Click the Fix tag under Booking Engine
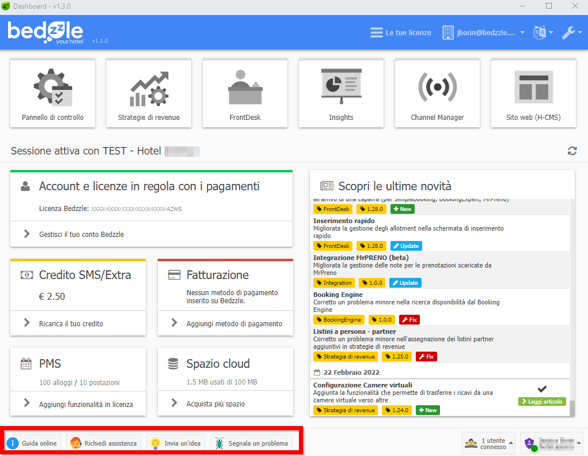Image resolution: width=588 pixels, height=456 pixels. tap(409, 320)
